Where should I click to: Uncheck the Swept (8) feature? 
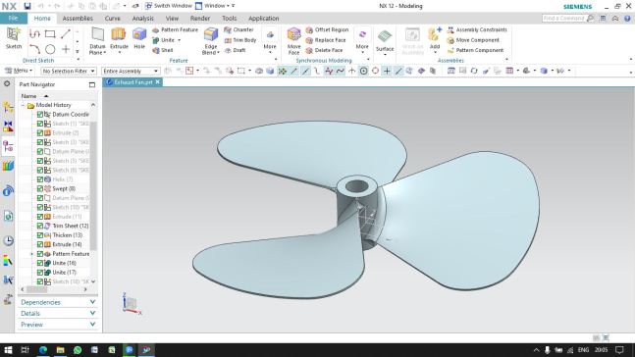tap(39, 189)
